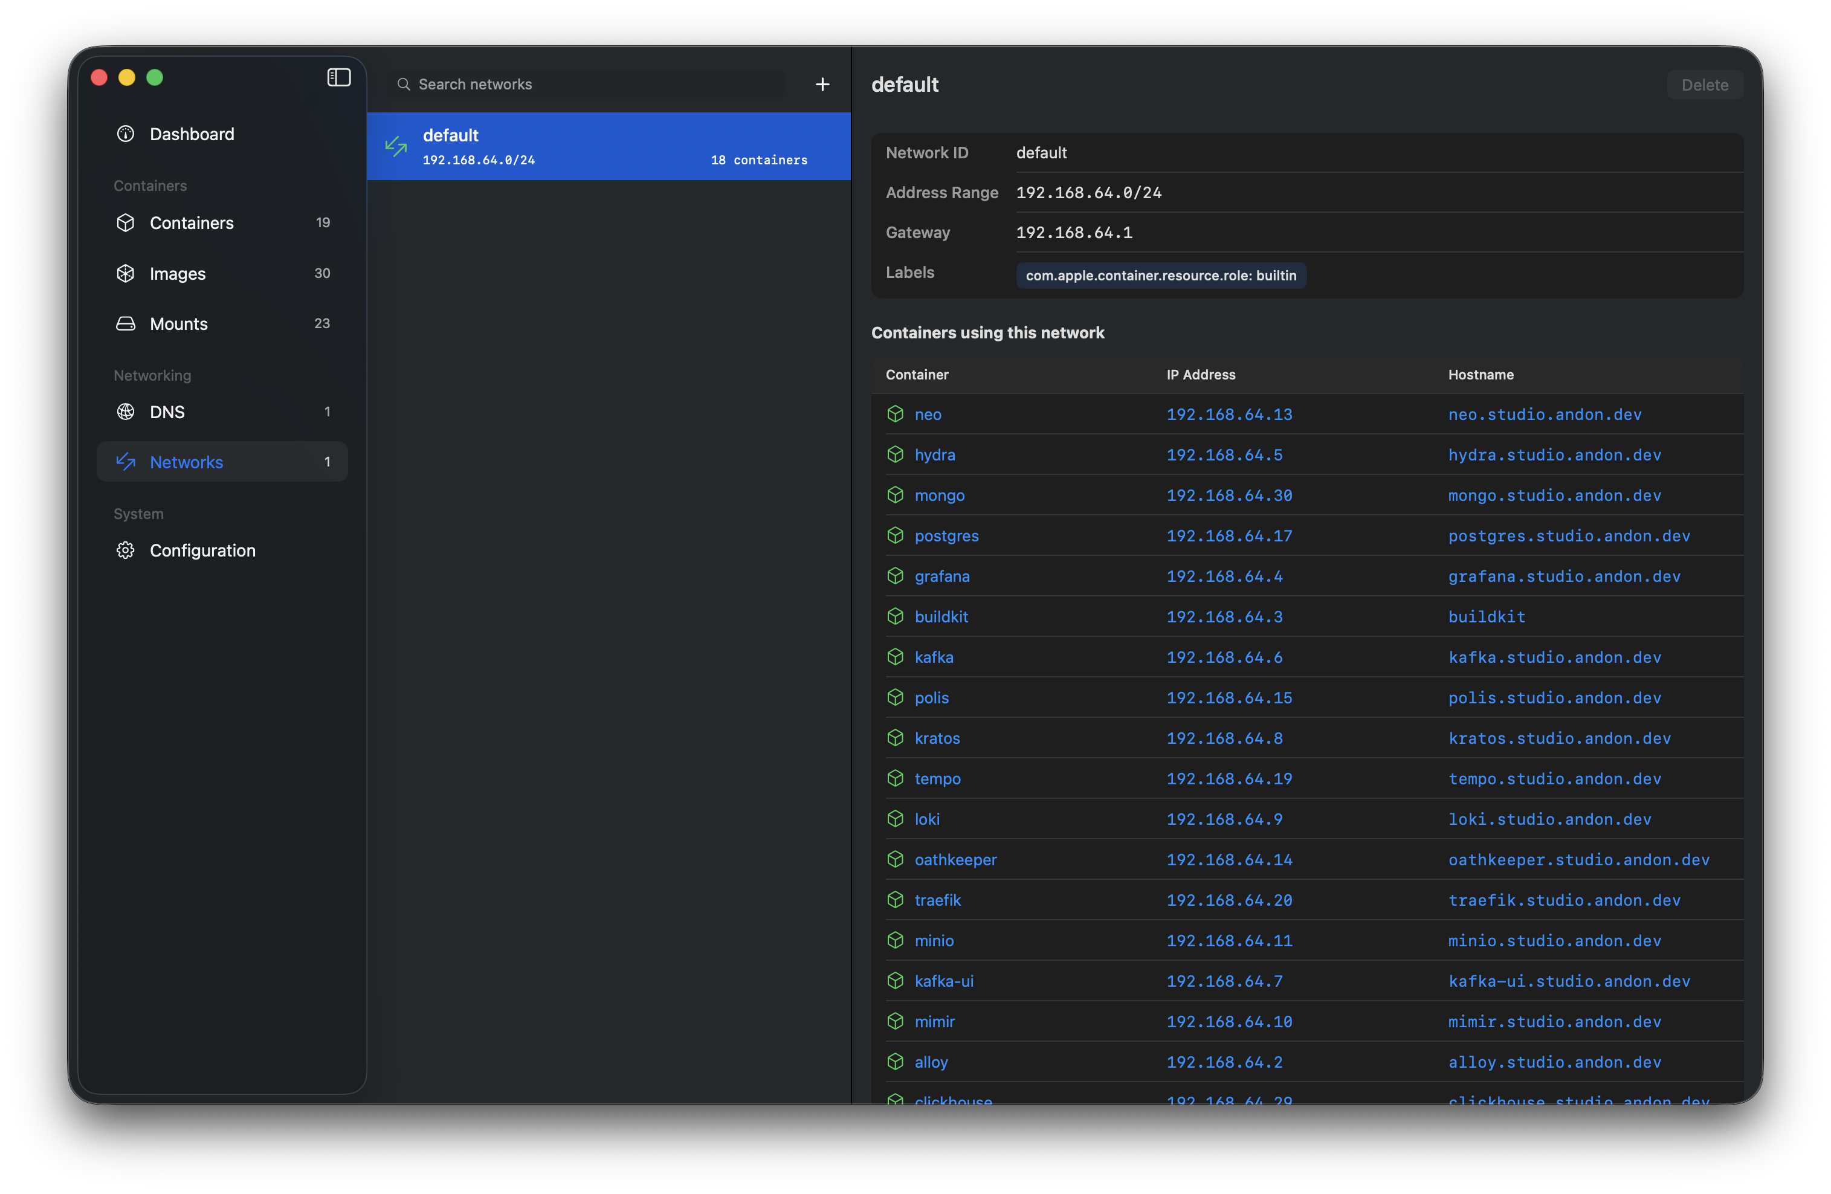The width and height of the screenshot is (1831, 1194).
Task: Click the Delete button
Action: point(1704,85)
